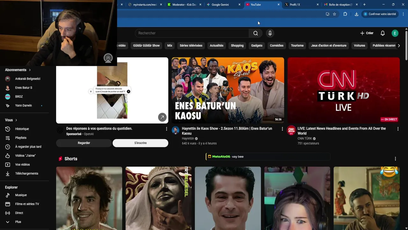Click the CNN TÜRK channel avatar
The width and height of the screenshot is (408, 230).
tap(291, 130)
